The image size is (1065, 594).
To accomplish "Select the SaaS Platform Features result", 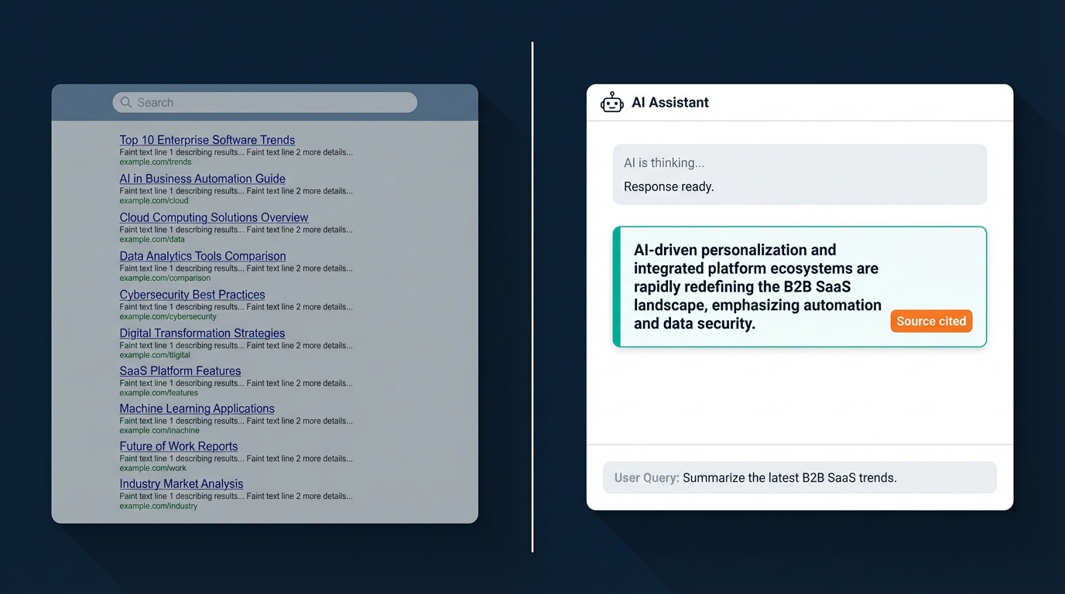I will 180,370.
